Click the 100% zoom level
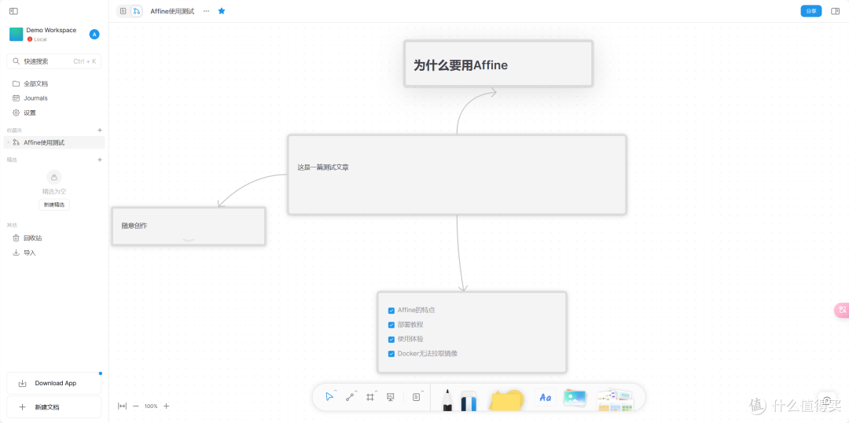 click(151, 406)
